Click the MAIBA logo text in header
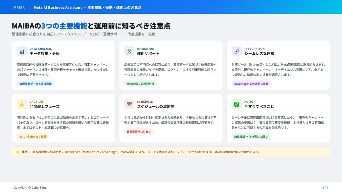The width and height of the screenshot is (342, 192). click(x=19, y=7)
